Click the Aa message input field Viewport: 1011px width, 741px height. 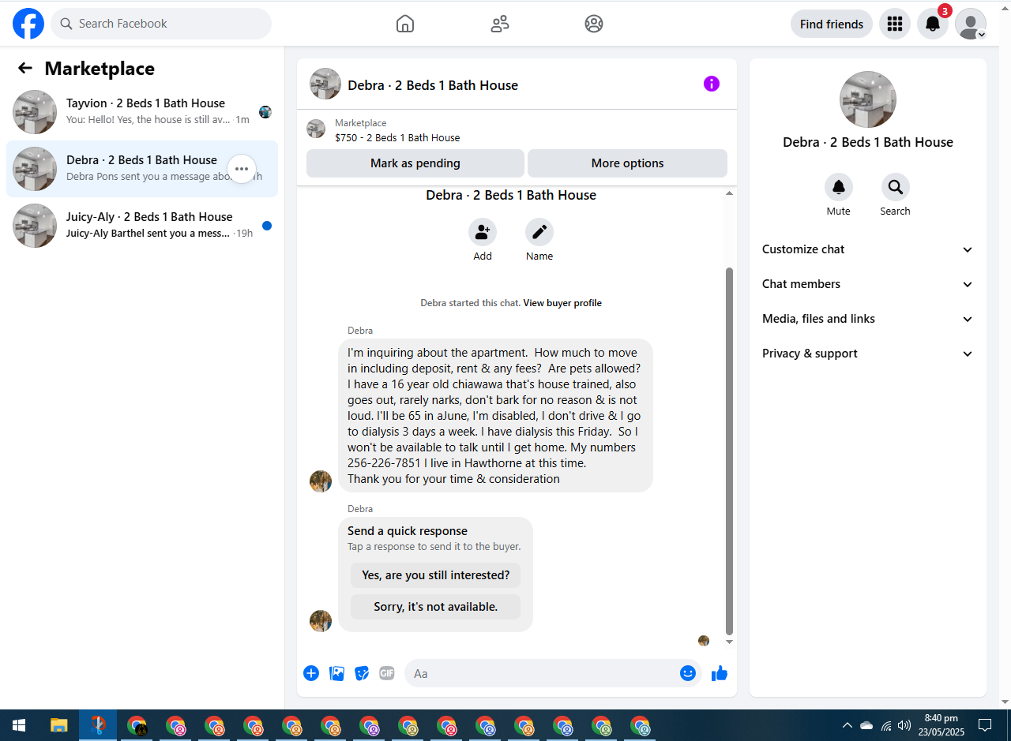[x=542, y=673]
